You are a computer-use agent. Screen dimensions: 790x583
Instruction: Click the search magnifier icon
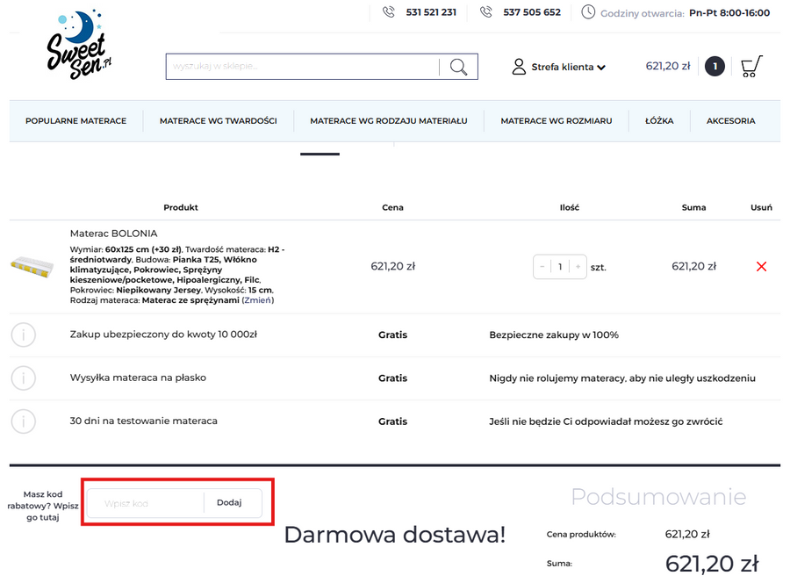click(x=458, y=67)
